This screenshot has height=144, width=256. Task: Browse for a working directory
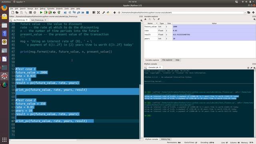[x=249, y=12]
